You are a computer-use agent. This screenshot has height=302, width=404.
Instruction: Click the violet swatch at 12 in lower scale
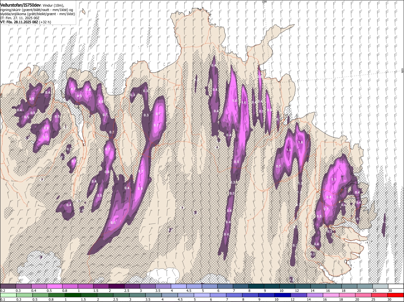(x=299, y=295)
